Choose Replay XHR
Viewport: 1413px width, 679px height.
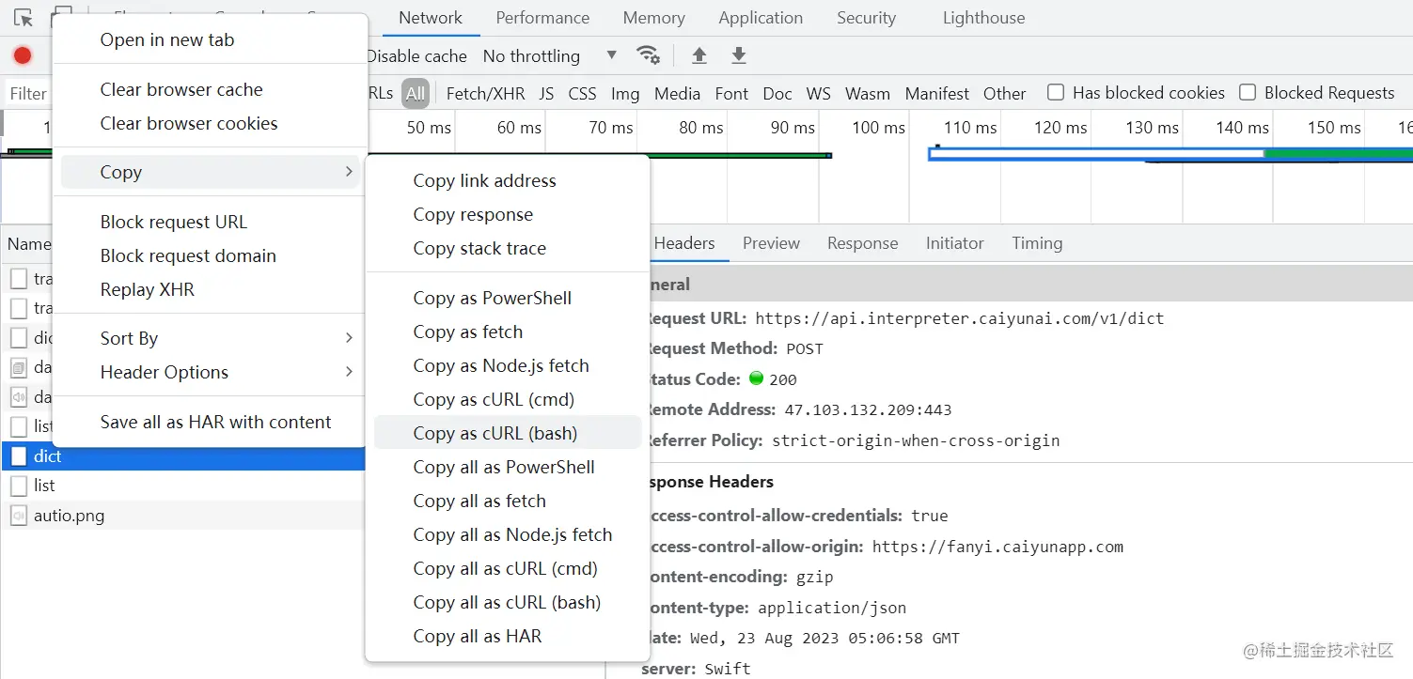coord(210,289)
